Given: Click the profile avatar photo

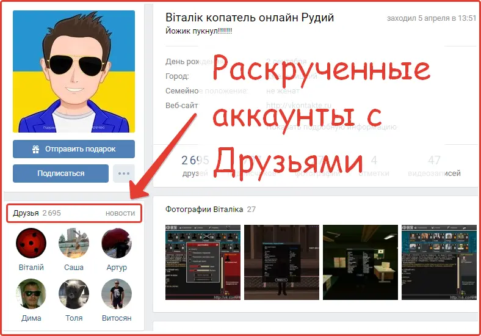Looking at the screenshot, I should [74, 71].
